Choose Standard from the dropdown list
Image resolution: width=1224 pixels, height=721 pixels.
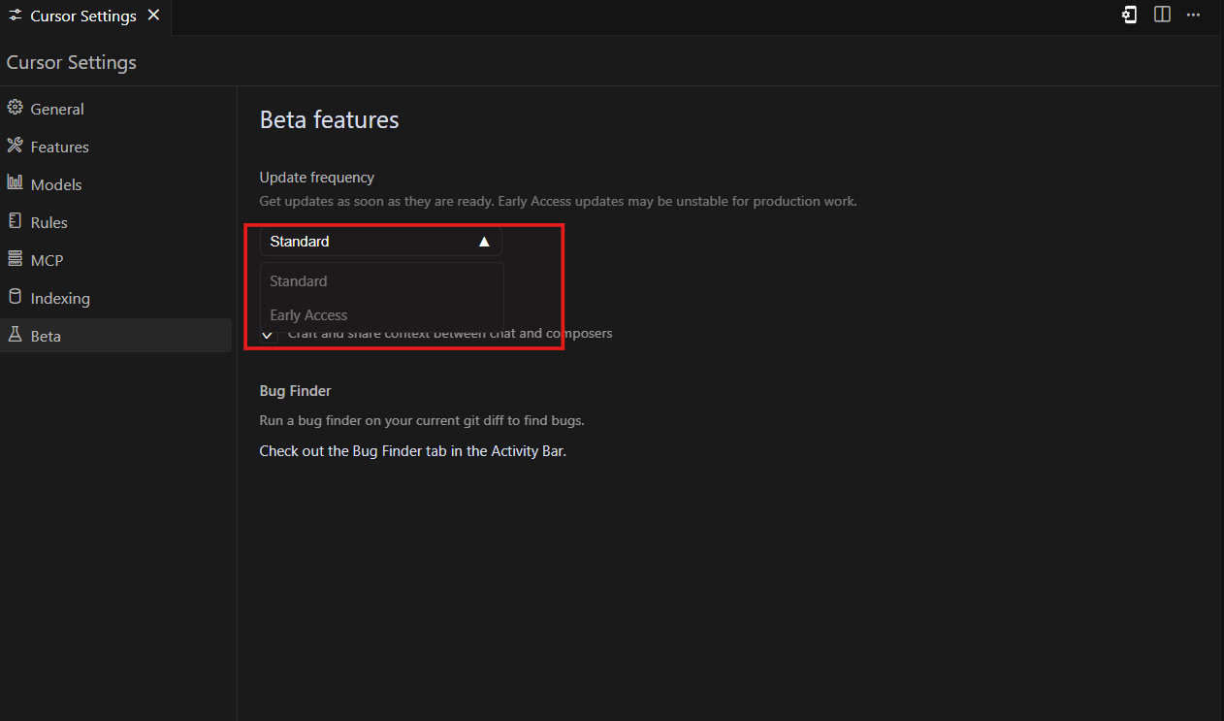pyautogui.click(x=382, y=281)
